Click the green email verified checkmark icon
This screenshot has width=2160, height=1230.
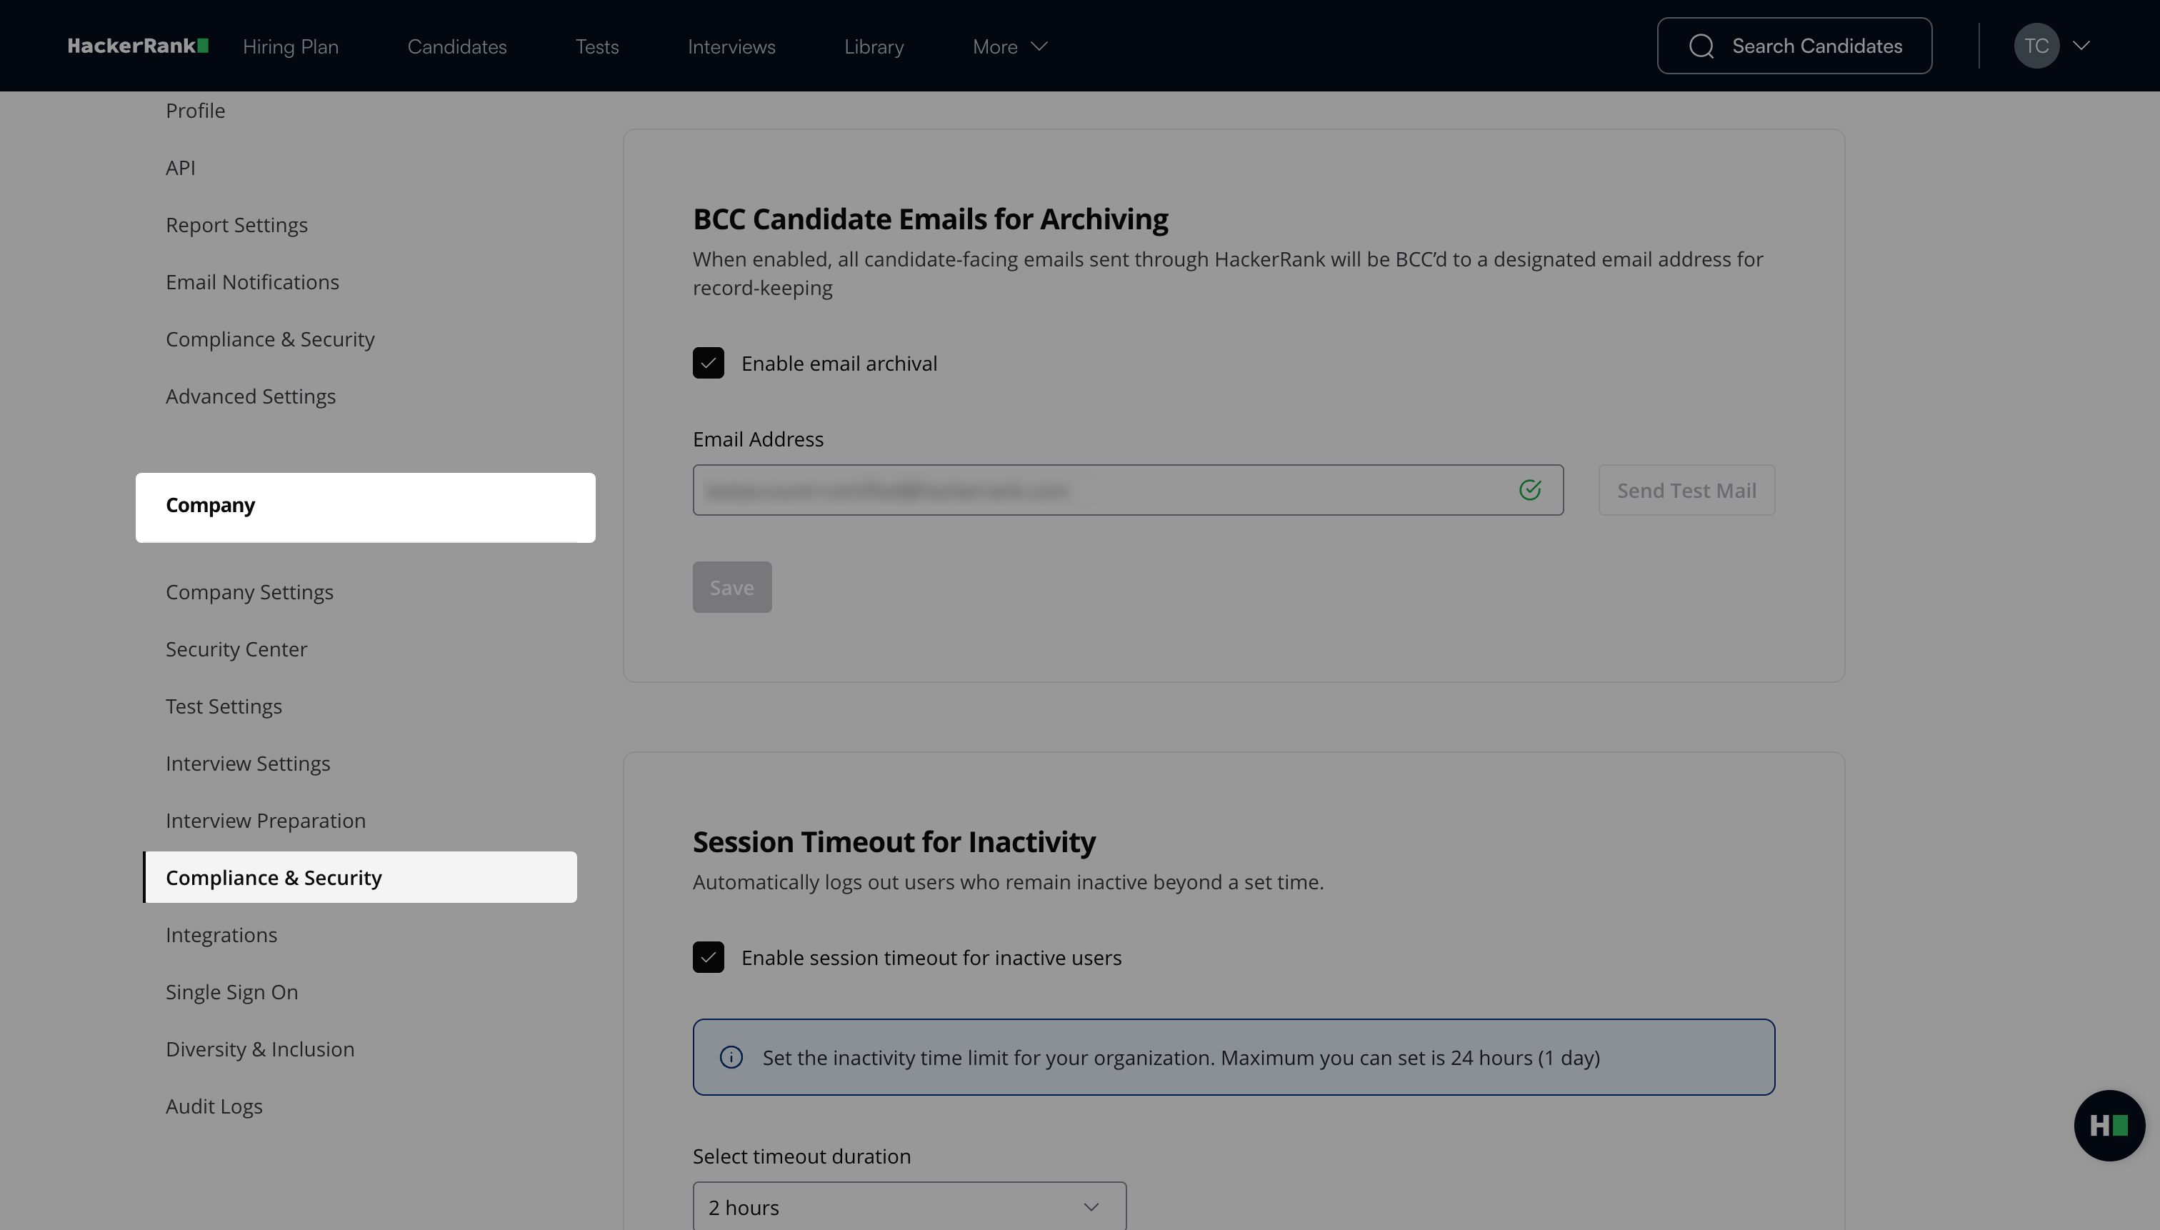[1530, 490]
